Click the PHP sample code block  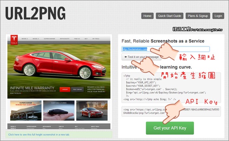(171, 87)
